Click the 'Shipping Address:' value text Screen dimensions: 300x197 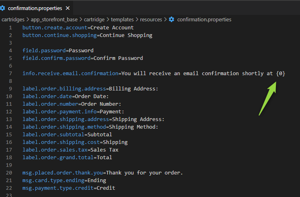[138, 119]
